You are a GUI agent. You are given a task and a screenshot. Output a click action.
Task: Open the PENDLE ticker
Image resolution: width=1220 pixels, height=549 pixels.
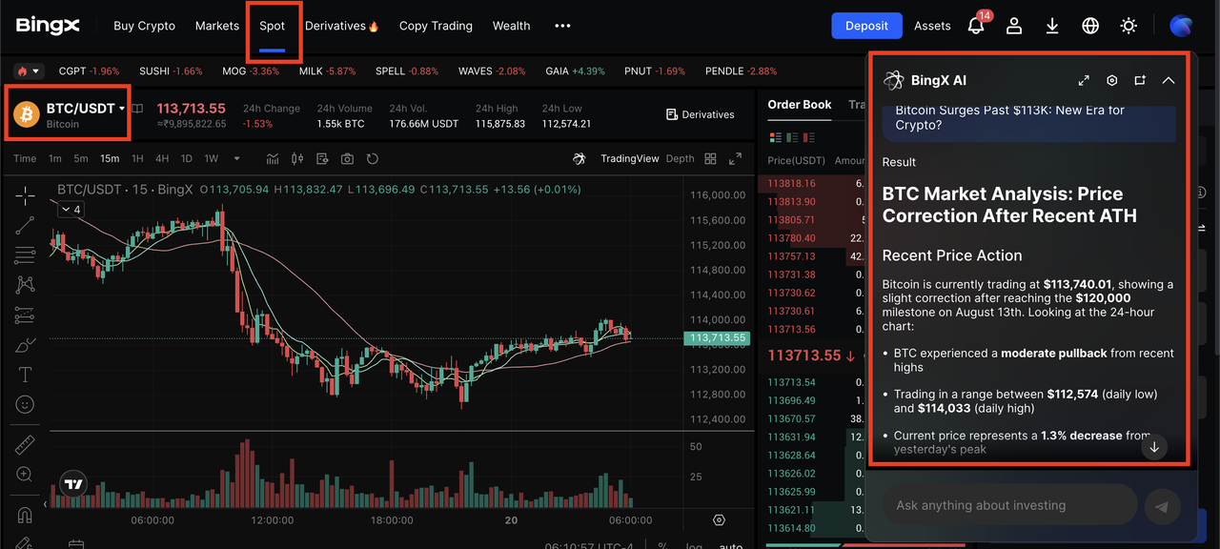741,71
